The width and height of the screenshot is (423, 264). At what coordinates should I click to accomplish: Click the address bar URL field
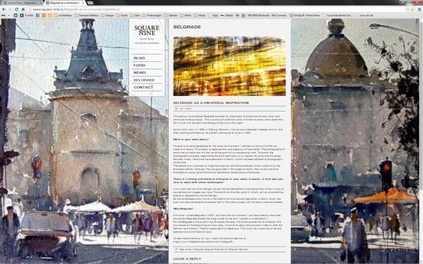pos(216,9)
